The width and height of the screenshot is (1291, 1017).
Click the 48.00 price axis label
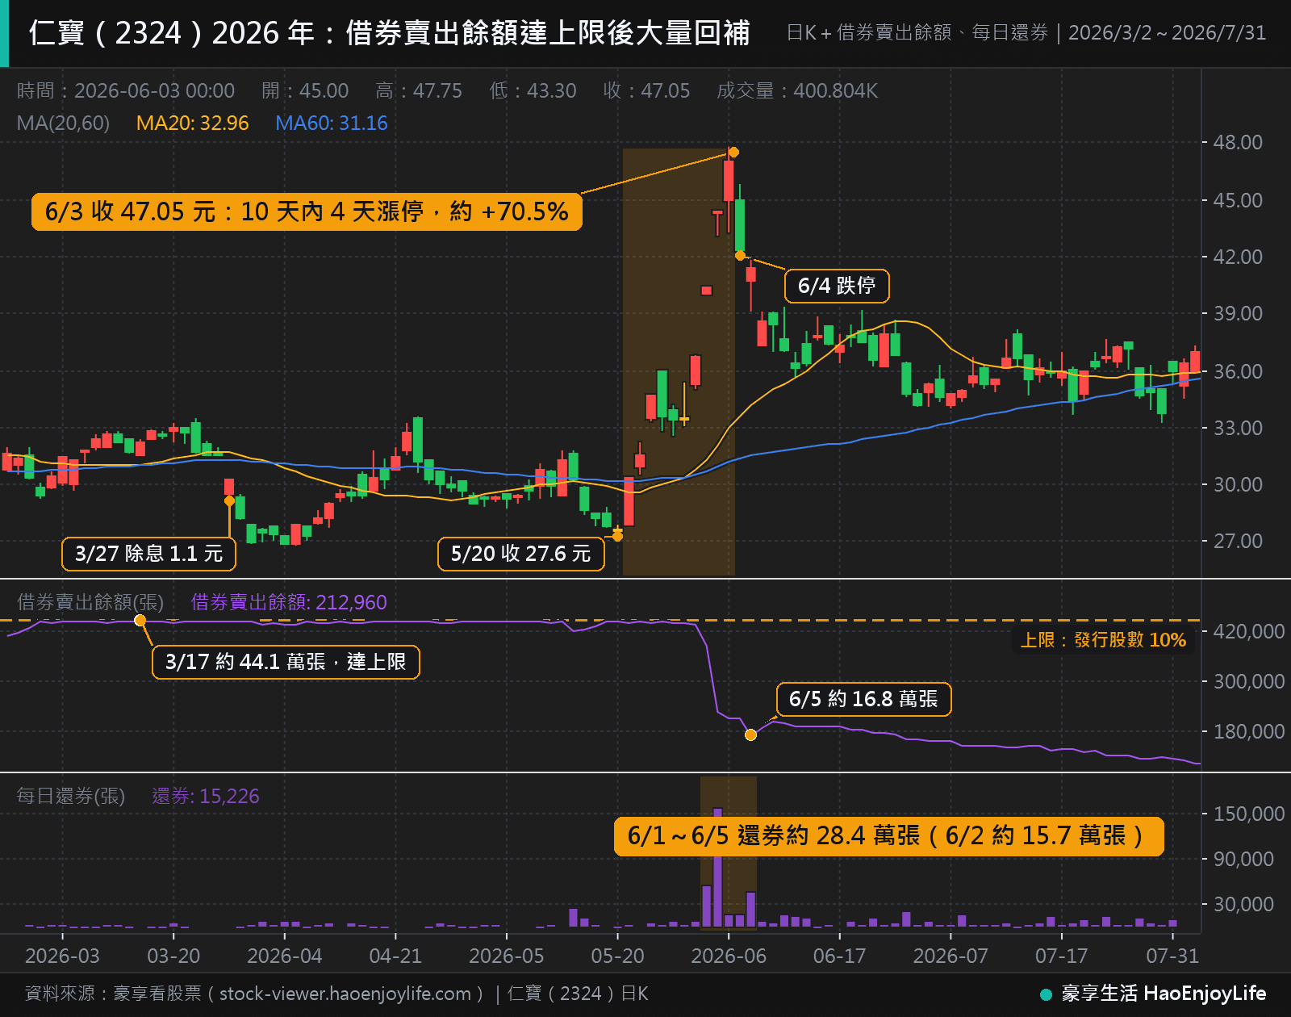pyautogui.click(x=1238, y=142)
